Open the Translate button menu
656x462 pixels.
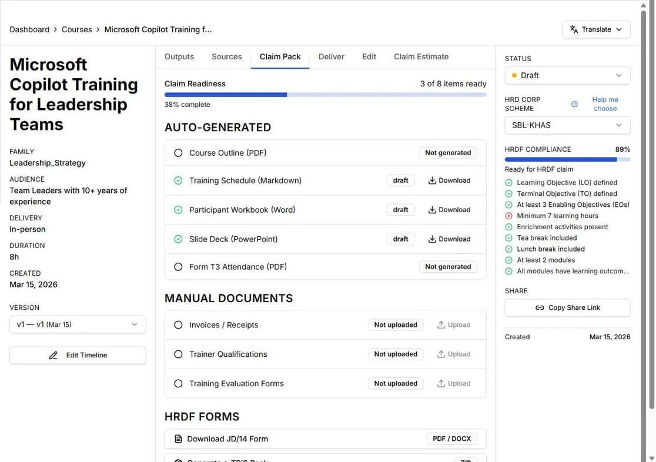tap(596, 29)
